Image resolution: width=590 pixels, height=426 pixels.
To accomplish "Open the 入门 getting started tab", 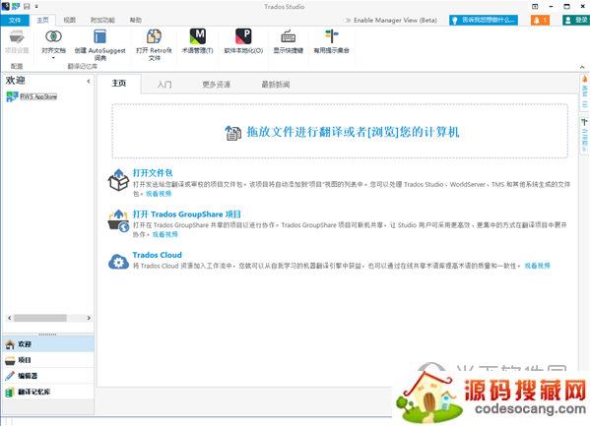I will click(x=164, y=85).
